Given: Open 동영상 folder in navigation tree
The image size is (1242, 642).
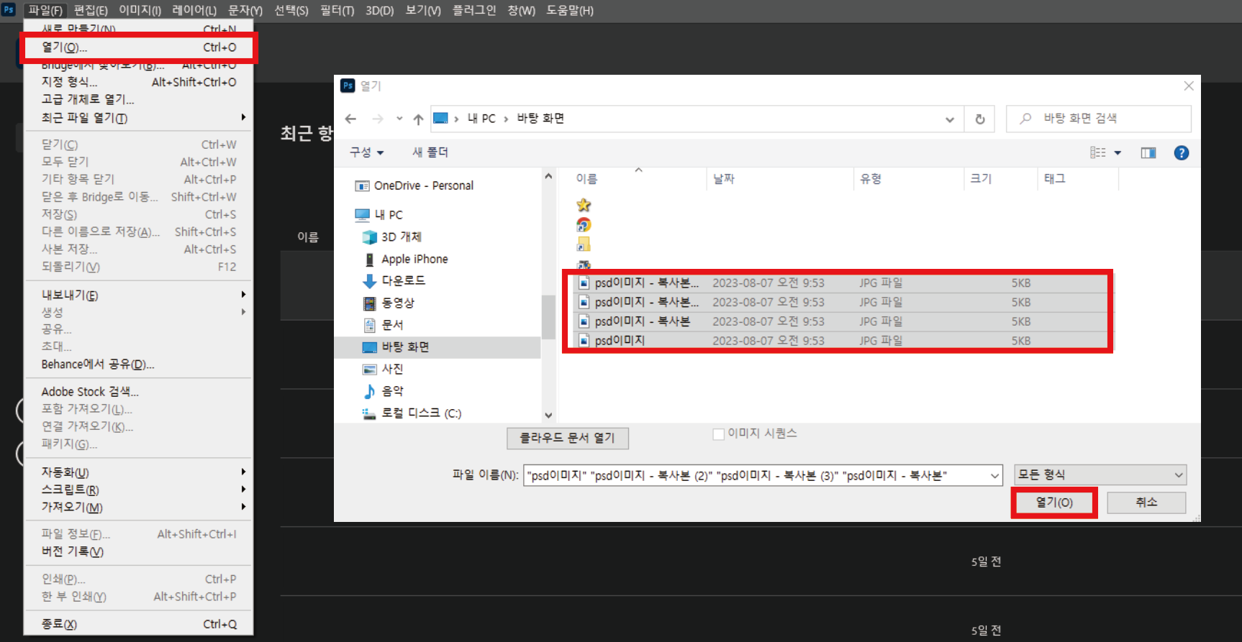Looking at the screenshot, I should (389, 303).
